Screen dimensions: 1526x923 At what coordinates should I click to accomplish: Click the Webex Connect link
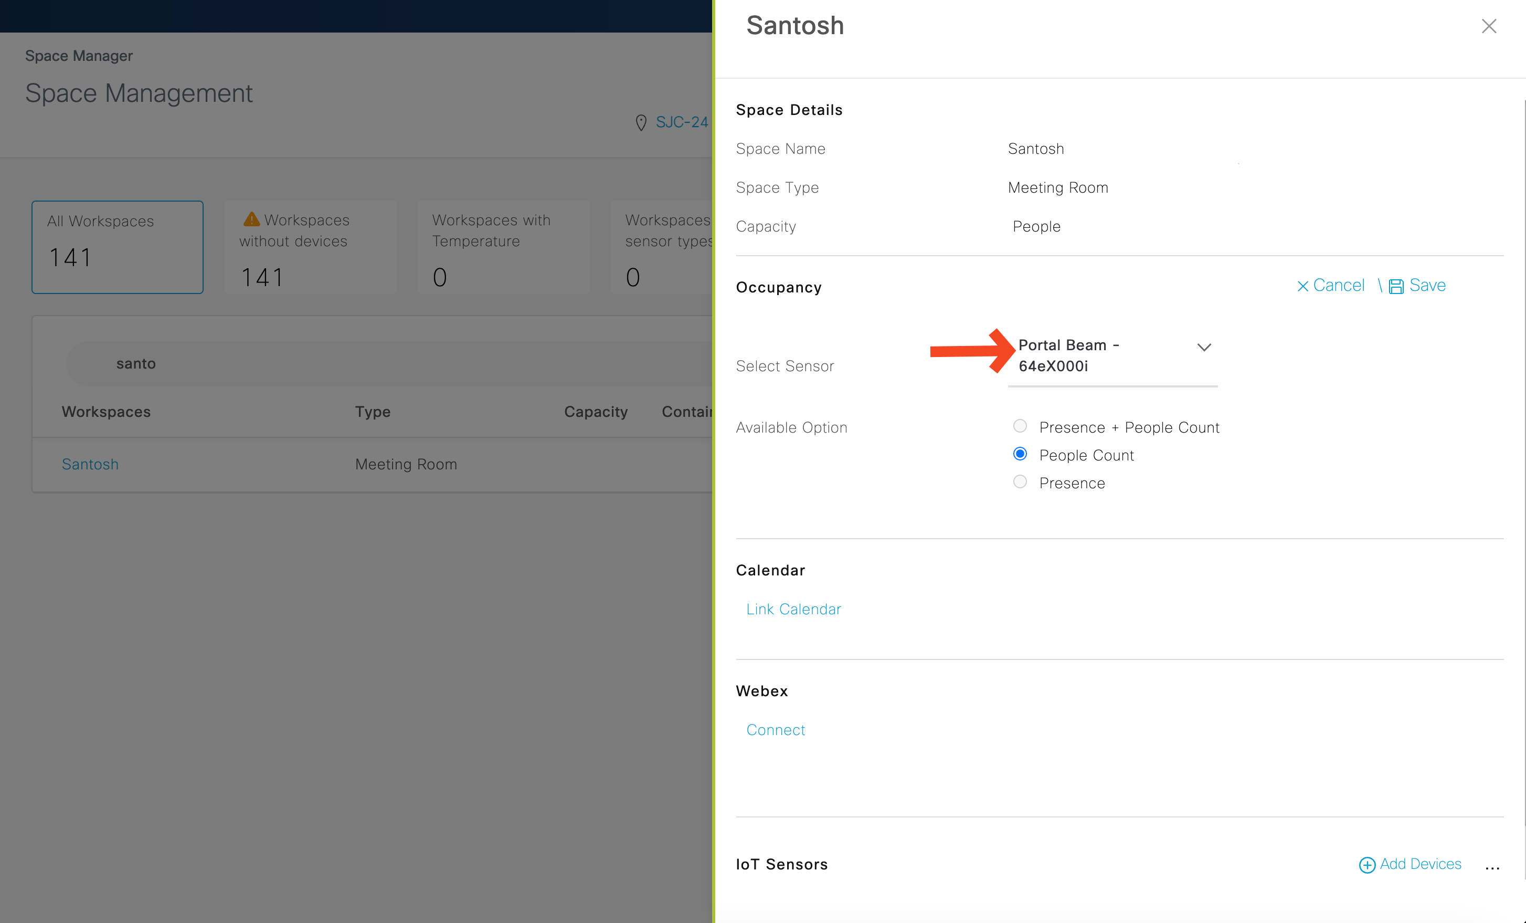(776, 730)
